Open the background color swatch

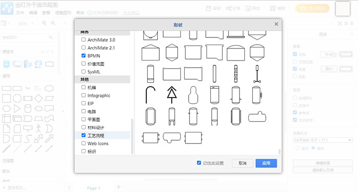[346, 69]
